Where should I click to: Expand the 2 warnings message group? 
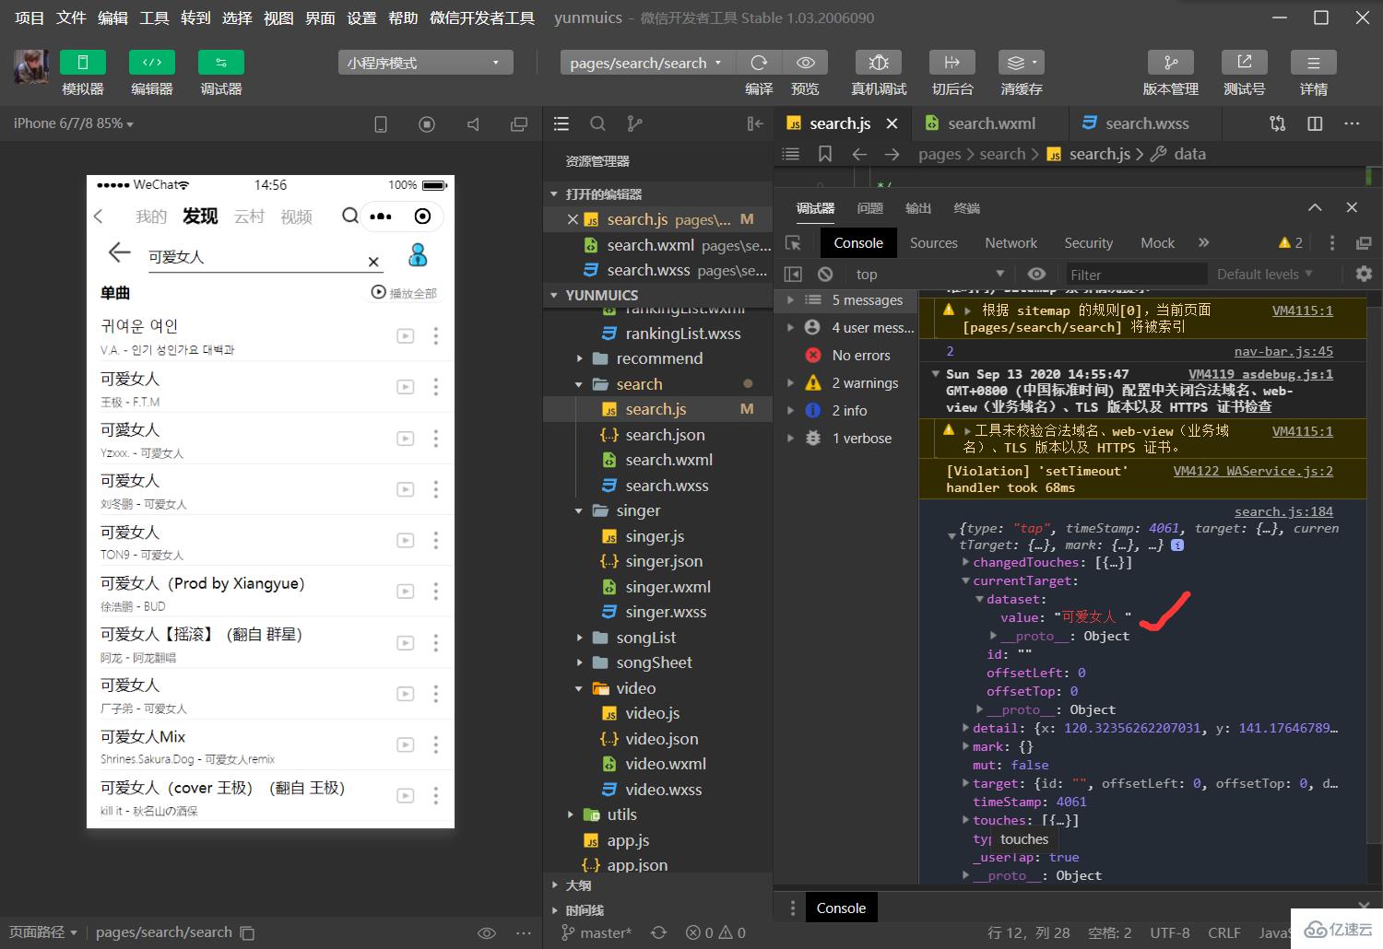point(790,382)
